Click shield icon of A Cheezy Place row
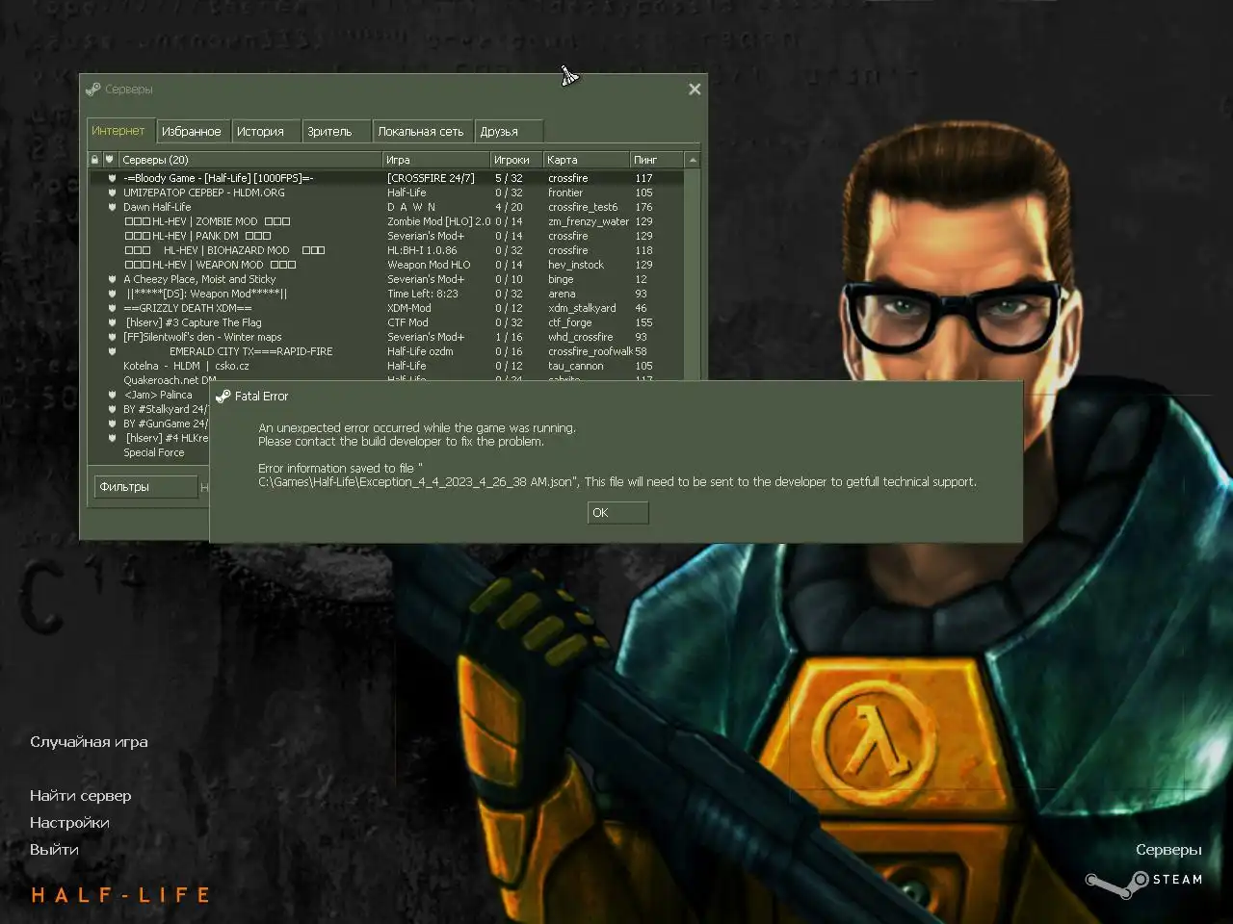The width and height of the screenshot is (1233, 924). [112, 279]
